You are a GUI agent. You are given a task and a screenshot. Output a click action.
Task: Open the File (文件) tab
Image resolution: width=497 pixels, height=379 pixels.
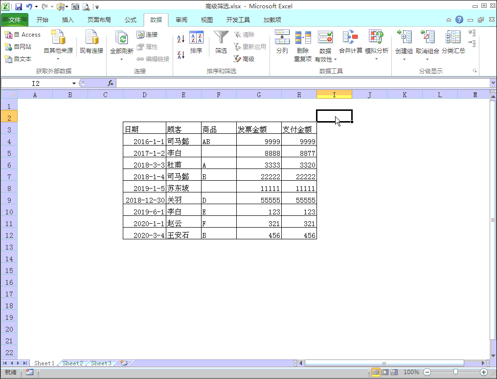(15, 20)
